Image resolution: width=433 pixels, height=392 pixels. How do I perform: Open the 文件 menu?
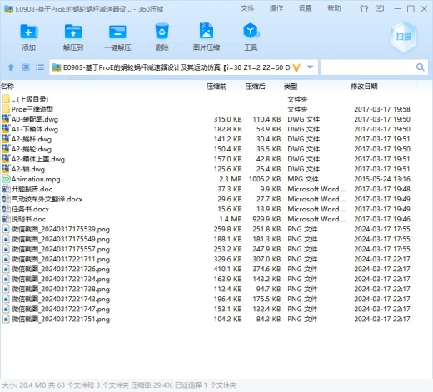(x=247, y=8)
